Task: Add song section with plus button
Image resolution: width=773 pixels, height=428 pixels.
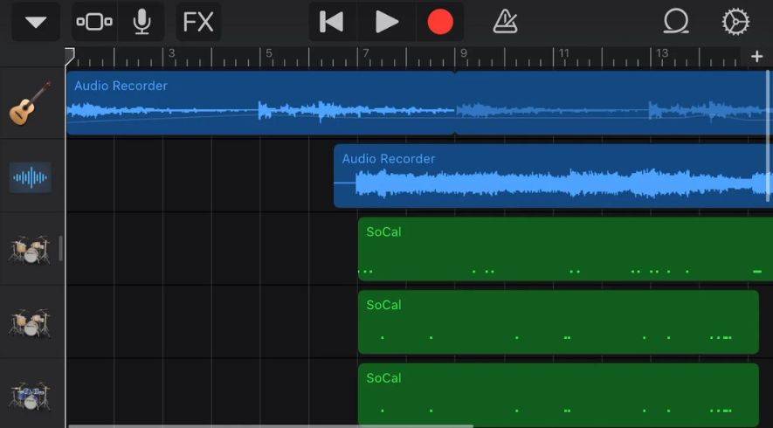Action: click(756, 57)
